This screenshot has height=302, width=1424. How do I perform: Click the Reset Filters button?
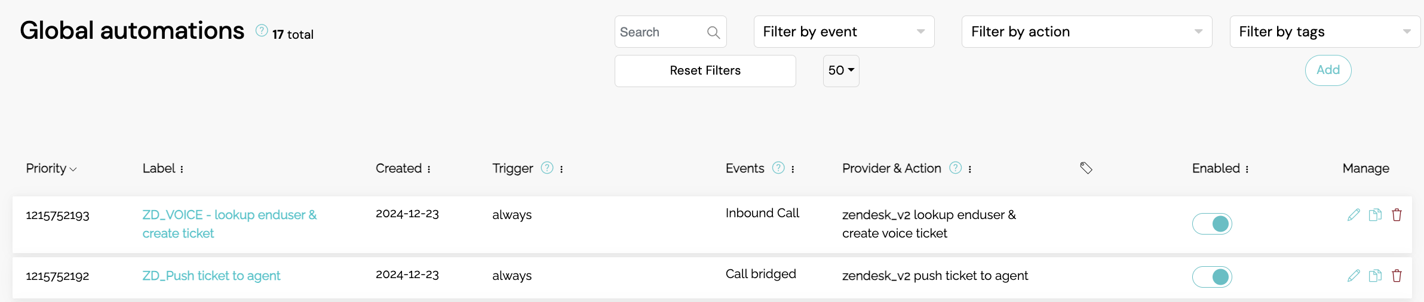pyautogui.click(x=705, y=71)
